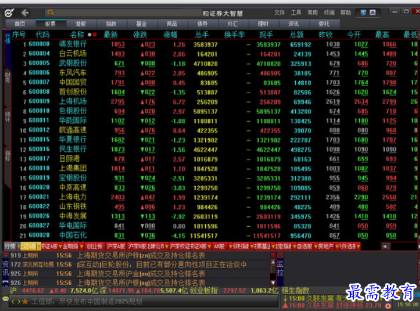Select the 沪深A股 bottom tab
This screenshot has width=420, height=311.
pos(116,246)
